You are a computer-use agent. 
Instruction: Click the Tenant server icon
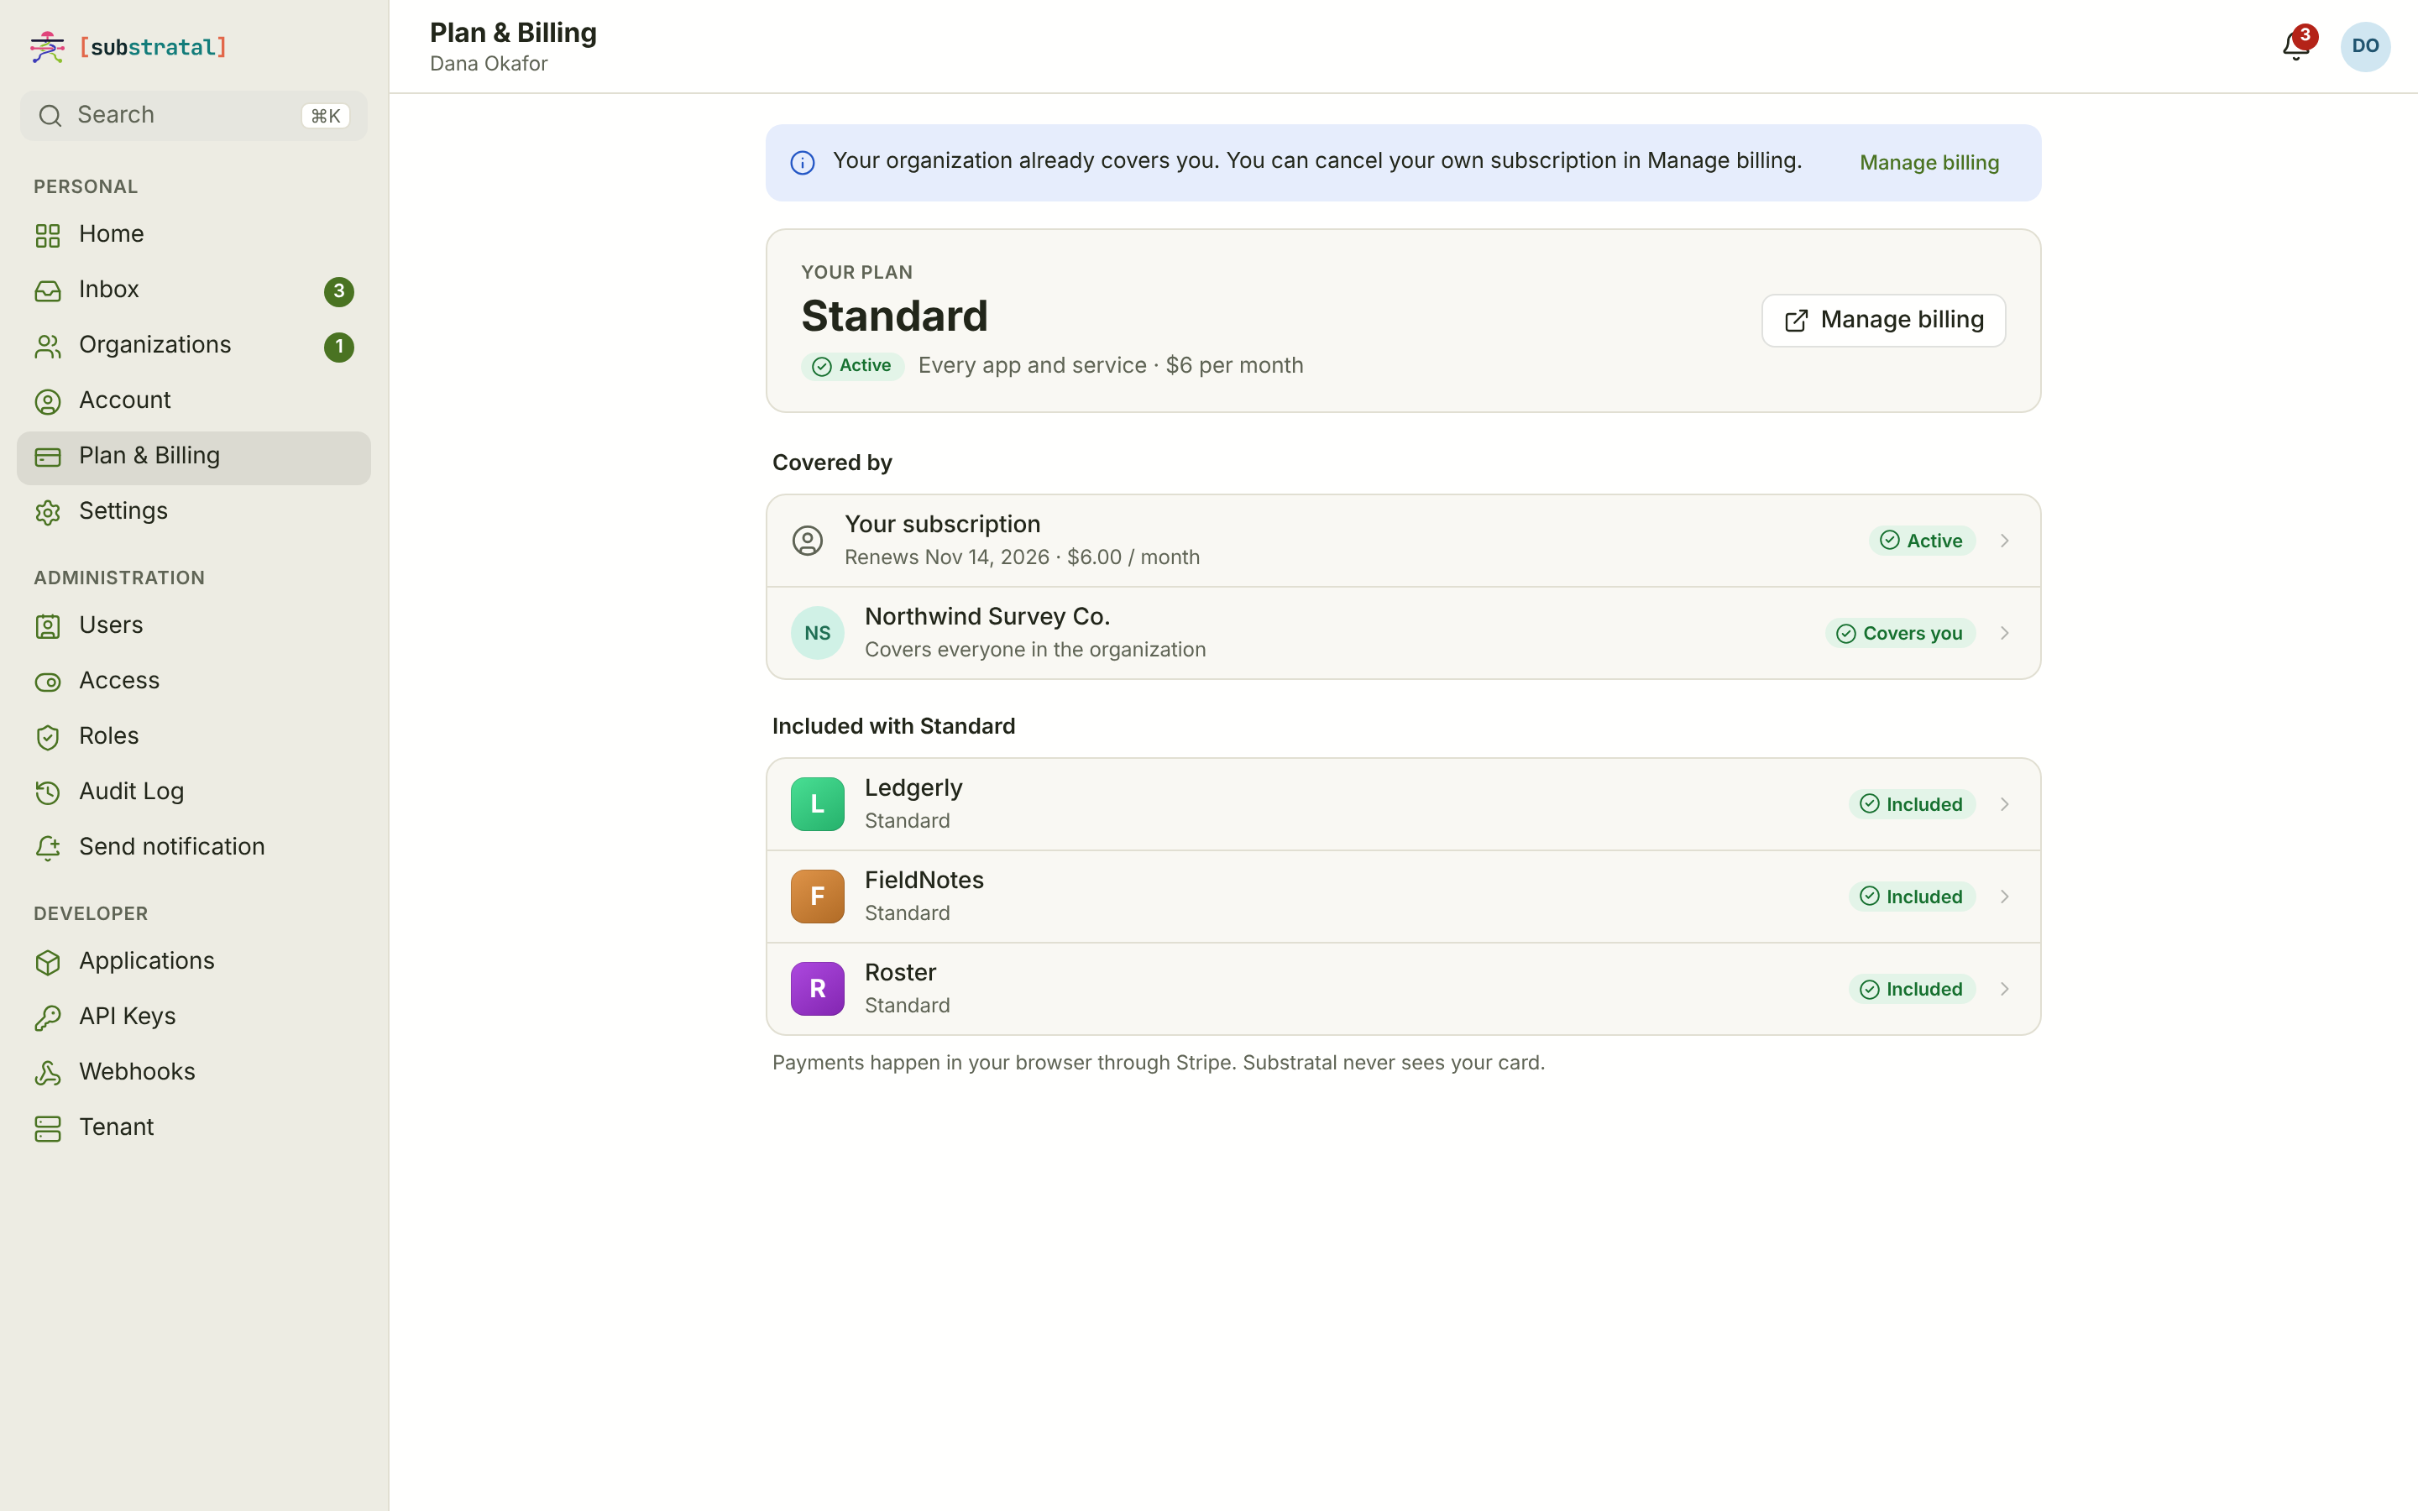pyautogui.click(x=48, y=1128)
